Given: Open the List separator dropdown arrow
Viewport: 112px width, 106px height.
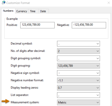Looking at the screenshot, I should [98, 95].
